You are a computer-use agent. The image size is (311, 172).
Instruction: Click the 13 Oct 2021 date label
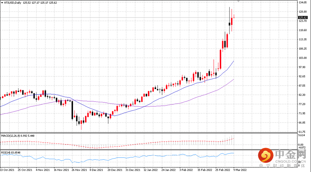pyautogui.click(x=7, y=170)
